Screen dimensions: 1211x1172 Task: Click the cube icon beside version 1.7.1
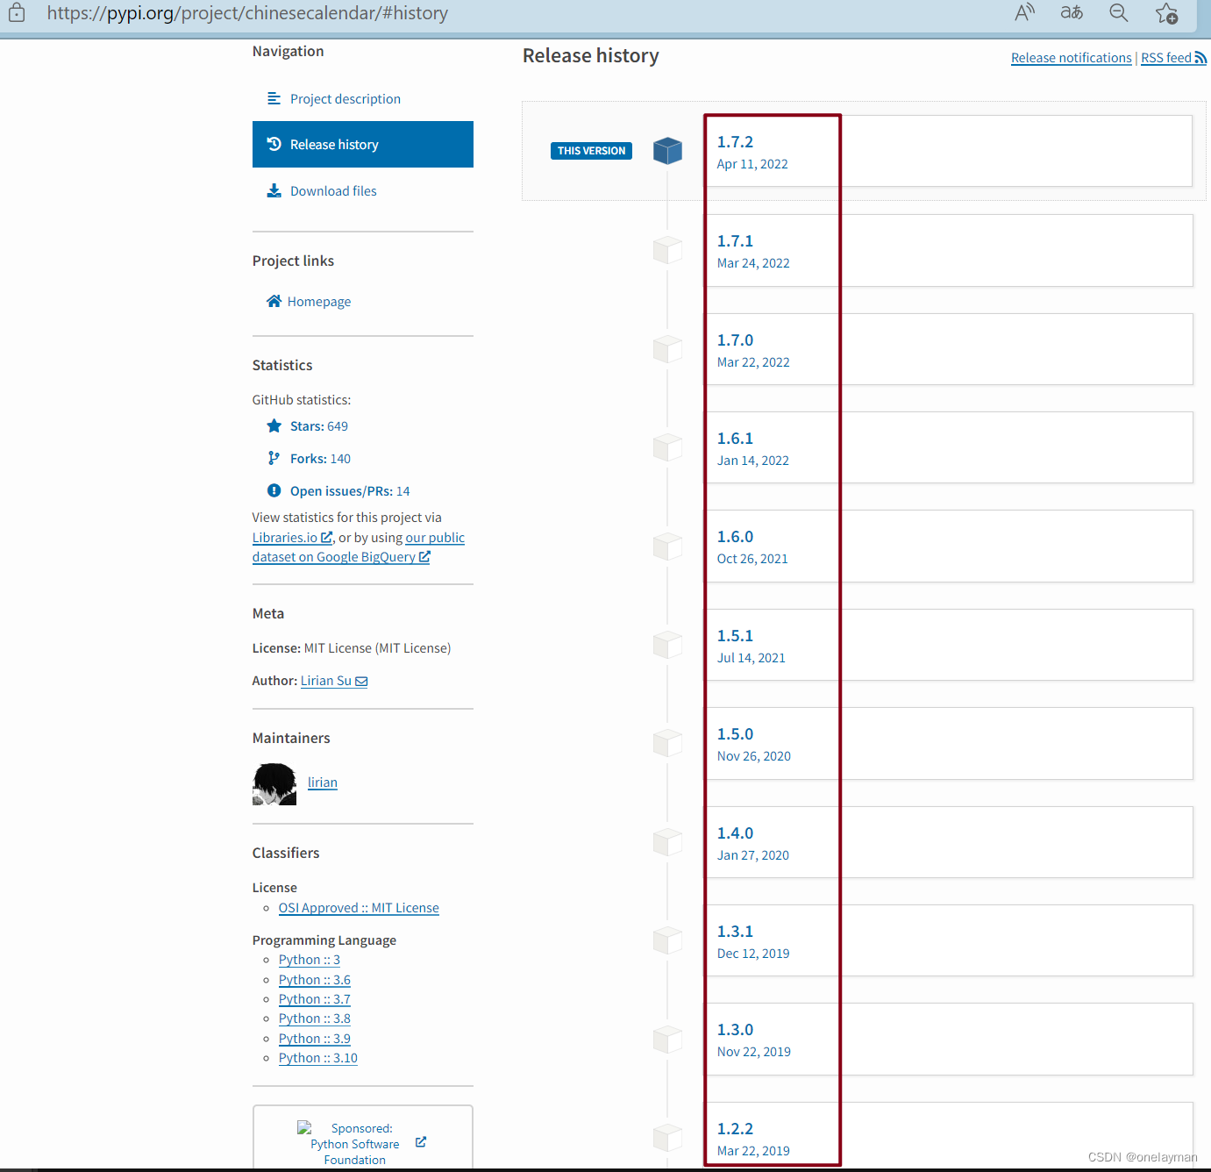point(667,250)
